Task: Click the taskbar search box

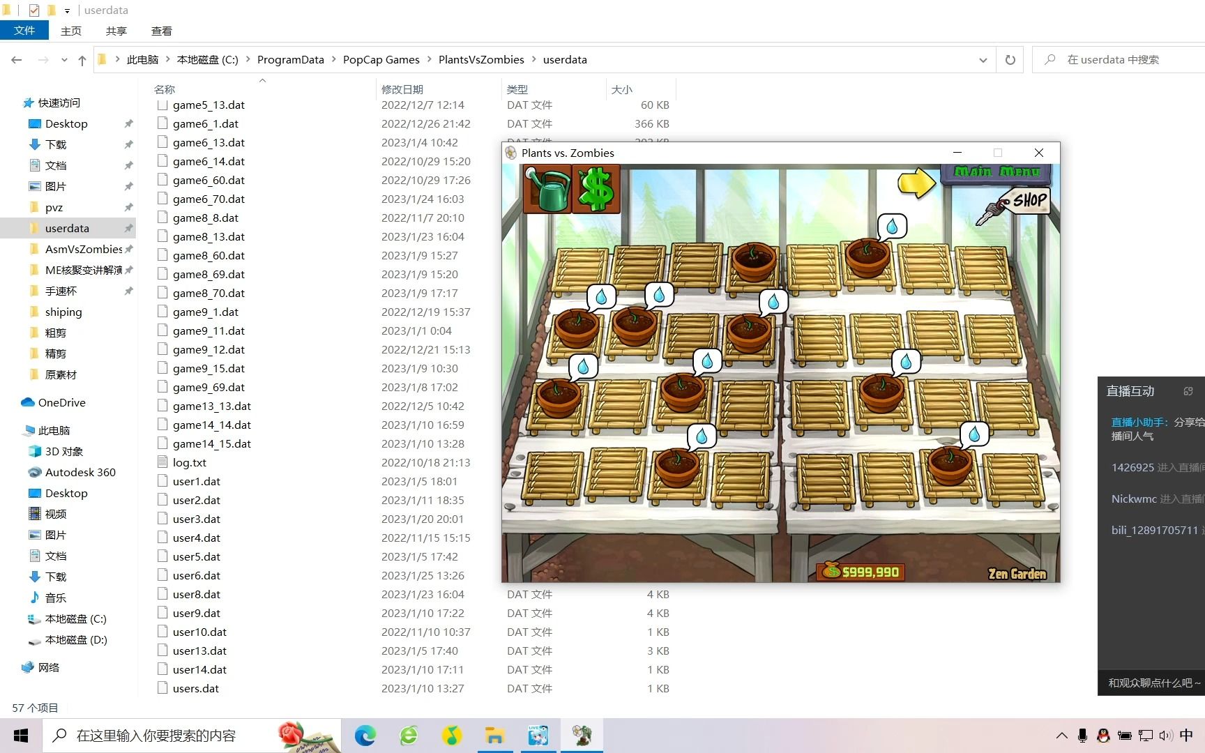Action: 192,736
